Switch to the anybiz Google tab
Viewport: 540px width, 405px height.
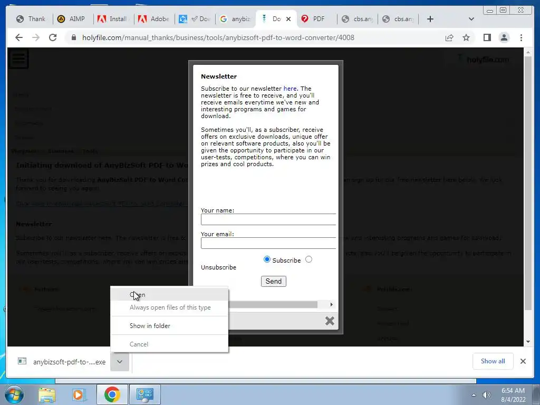point(235,19)
